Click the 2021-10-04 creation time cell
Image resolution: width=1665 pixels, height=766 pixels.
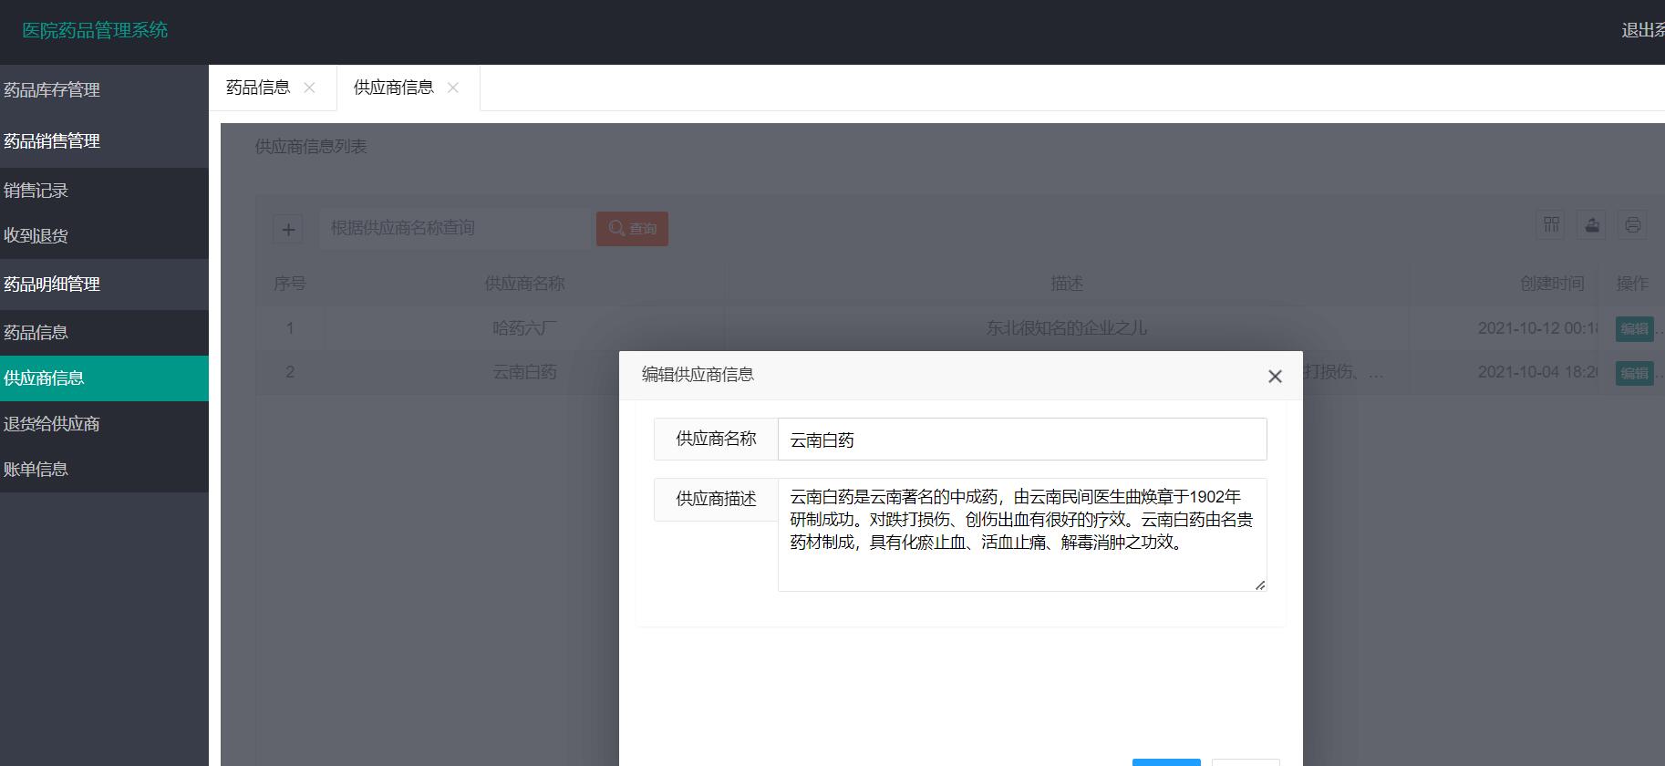(x=1537, y=372)
